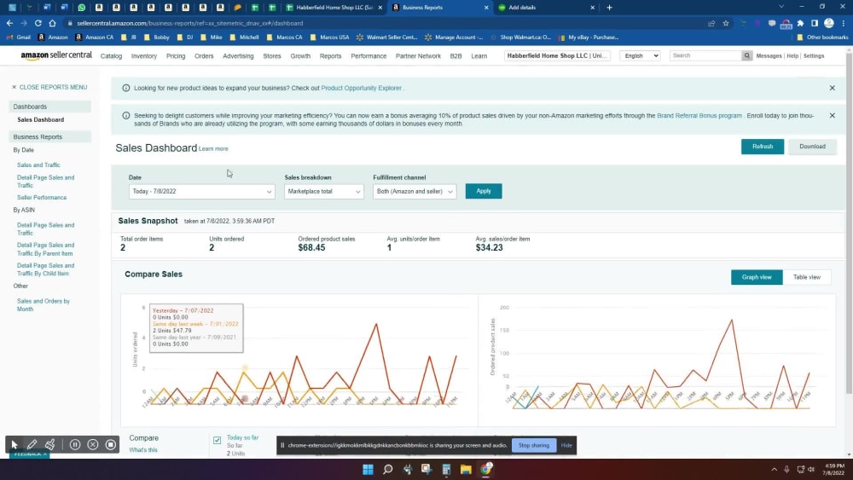Viewport: 853px width, 480px height.
Task: Switch to Table view
Action: [807, 277]
